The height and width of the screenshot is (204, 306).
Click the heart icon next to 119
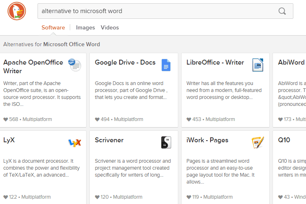(189, 197)
